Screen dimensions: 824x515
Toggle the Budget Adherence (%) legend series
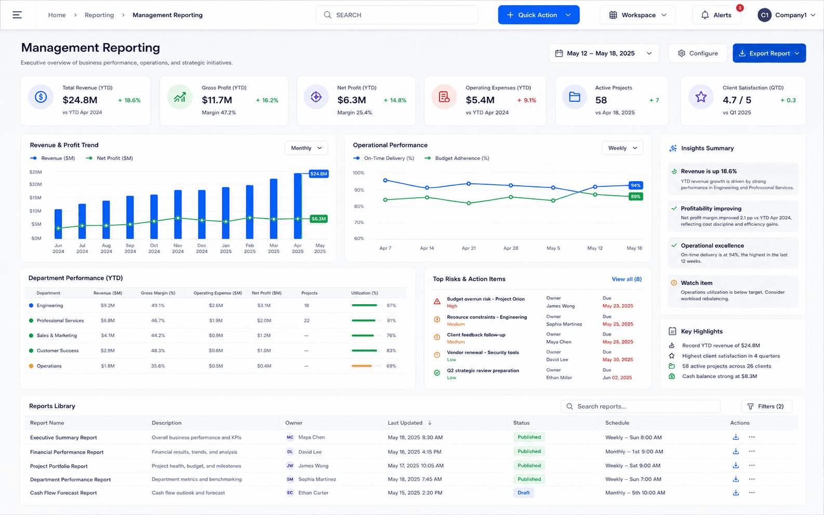457,158
